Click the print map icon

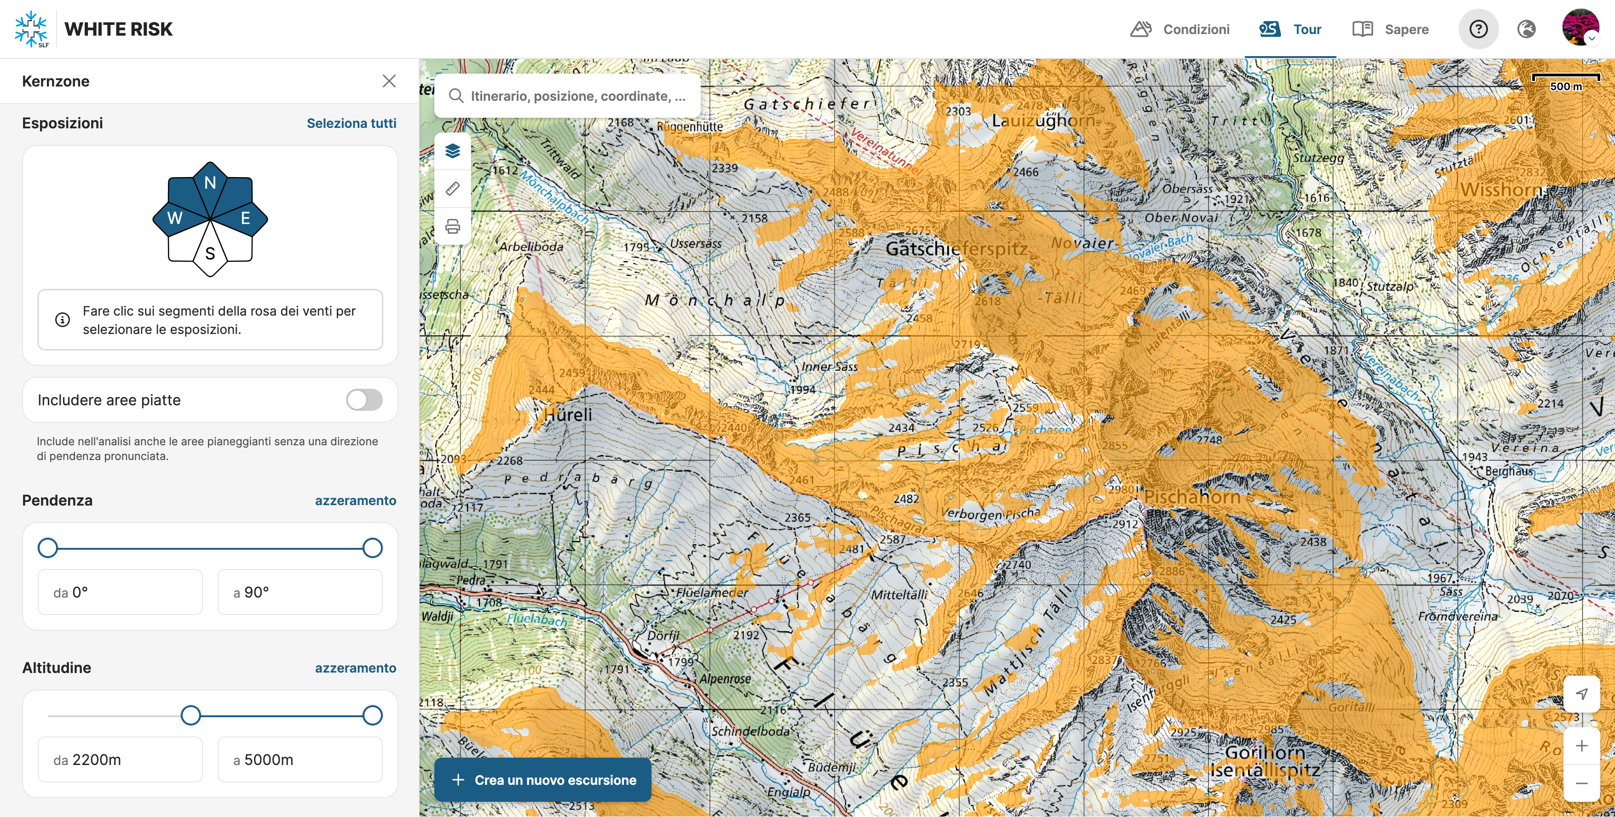453,226
